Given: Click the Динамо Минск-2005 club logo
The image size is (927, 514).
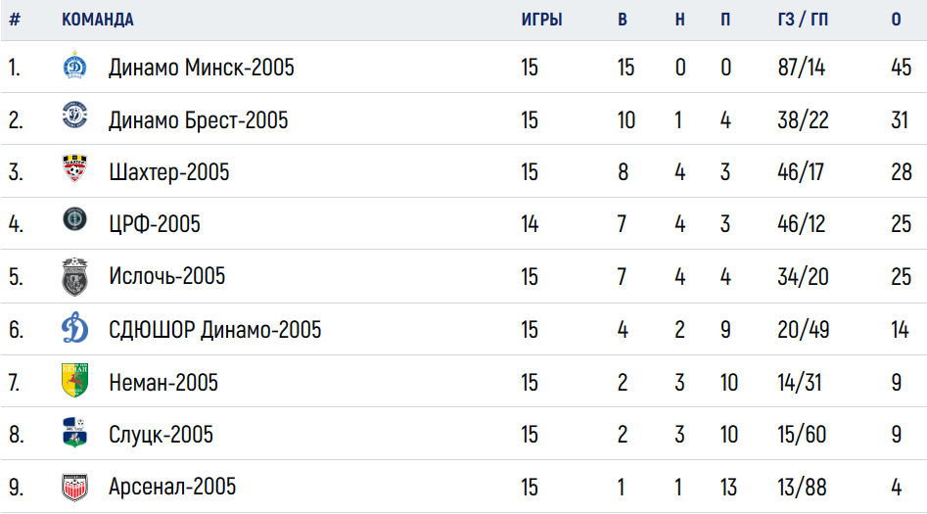Looking at the screenshot, I should [x=75, y=66].
